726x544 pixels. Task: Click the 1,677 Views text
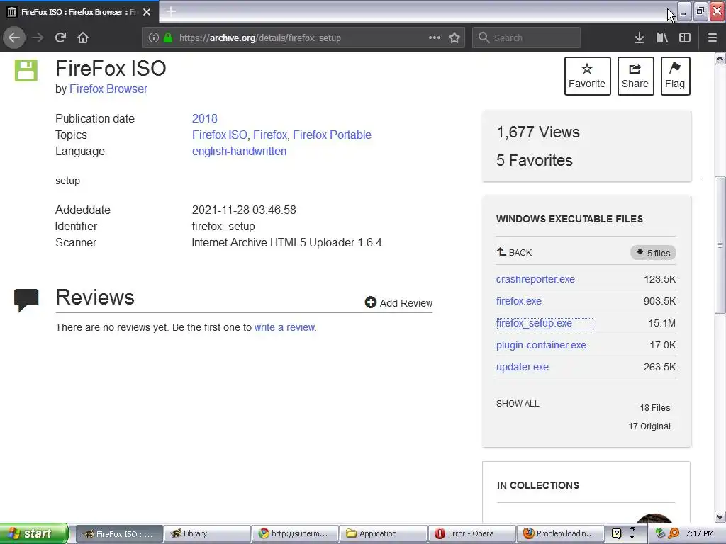[538, 132]
